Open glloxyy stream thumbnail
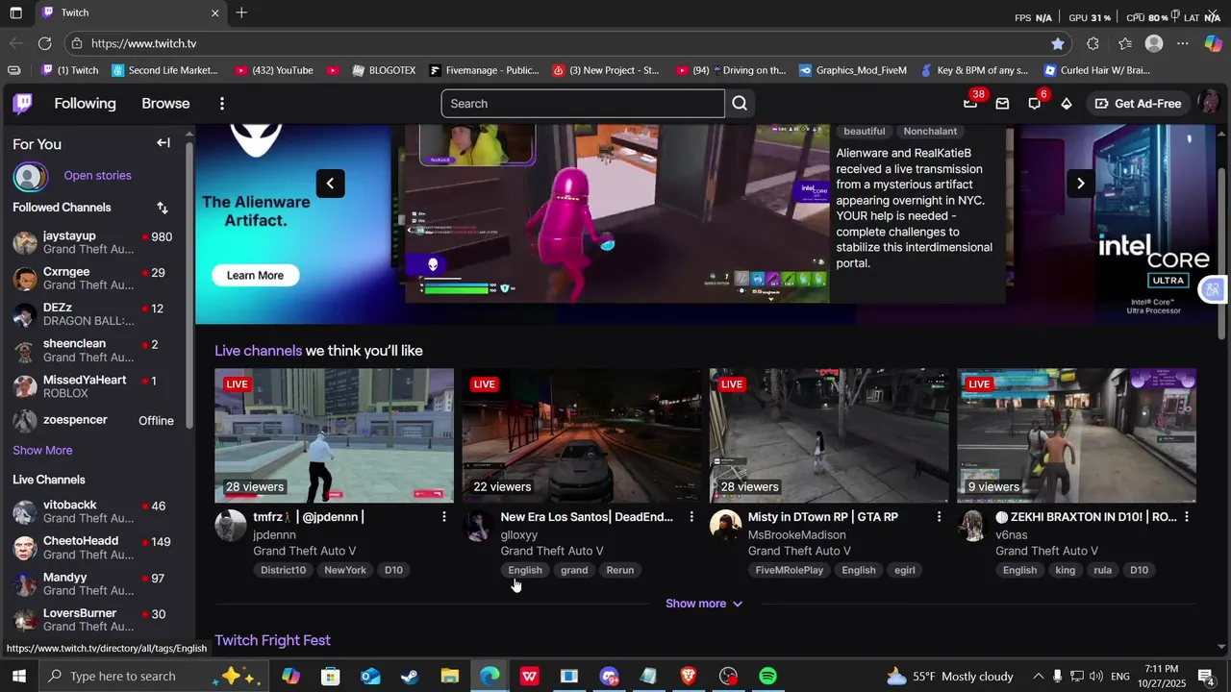 [x=582, y=435]
